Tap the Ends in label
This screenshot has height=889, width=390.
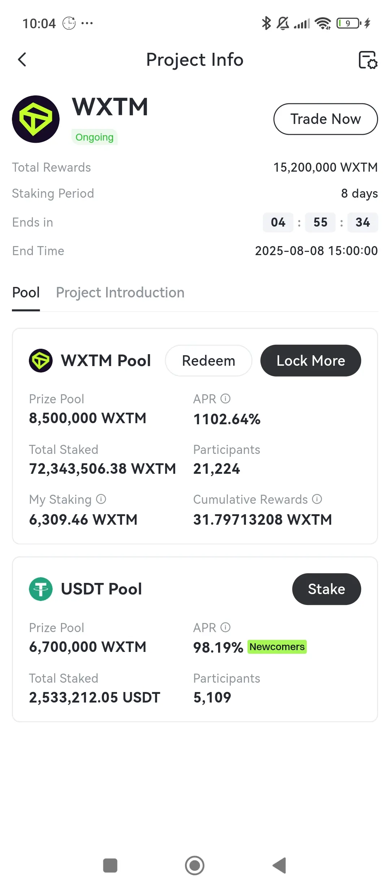tap(32, 222)
